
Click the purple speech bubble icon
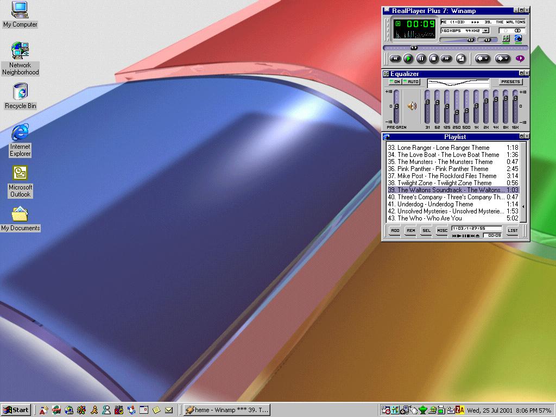tap(520, 59)
